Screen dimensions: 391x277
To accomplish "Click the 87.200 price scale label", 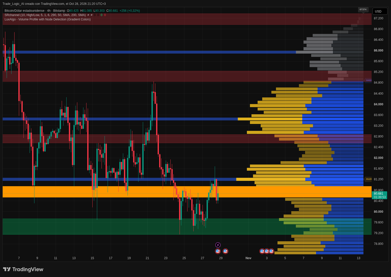I will click(379, 18).
